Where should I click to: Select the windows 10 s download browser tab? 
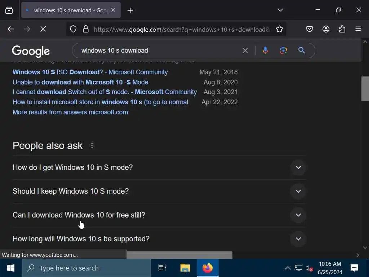71,10
